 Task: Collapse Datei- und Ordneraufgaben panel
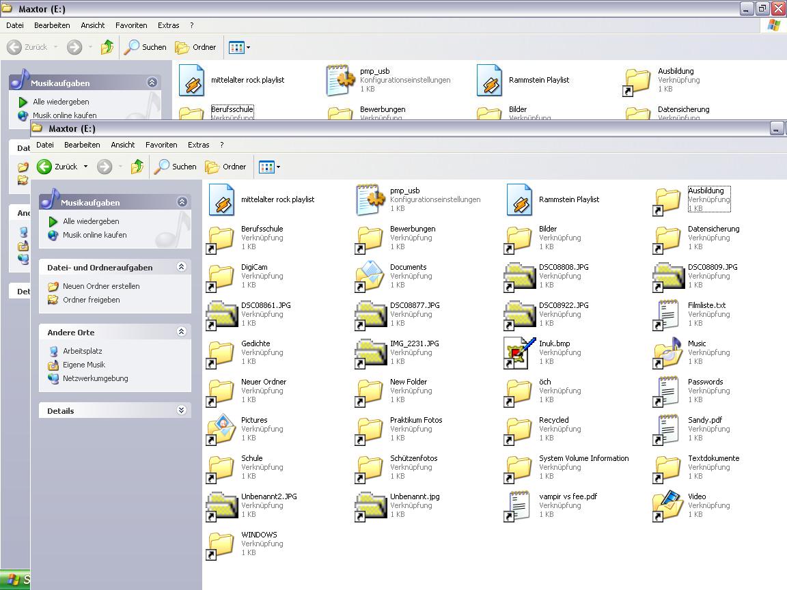182,267
